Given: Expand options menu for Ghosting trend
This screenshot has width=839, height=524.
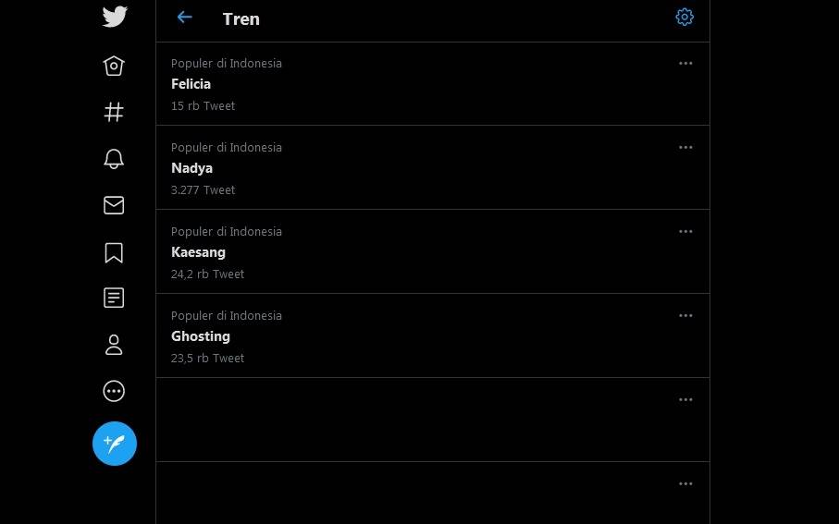Looking at the screenshot, I should [x=685, y=316].
